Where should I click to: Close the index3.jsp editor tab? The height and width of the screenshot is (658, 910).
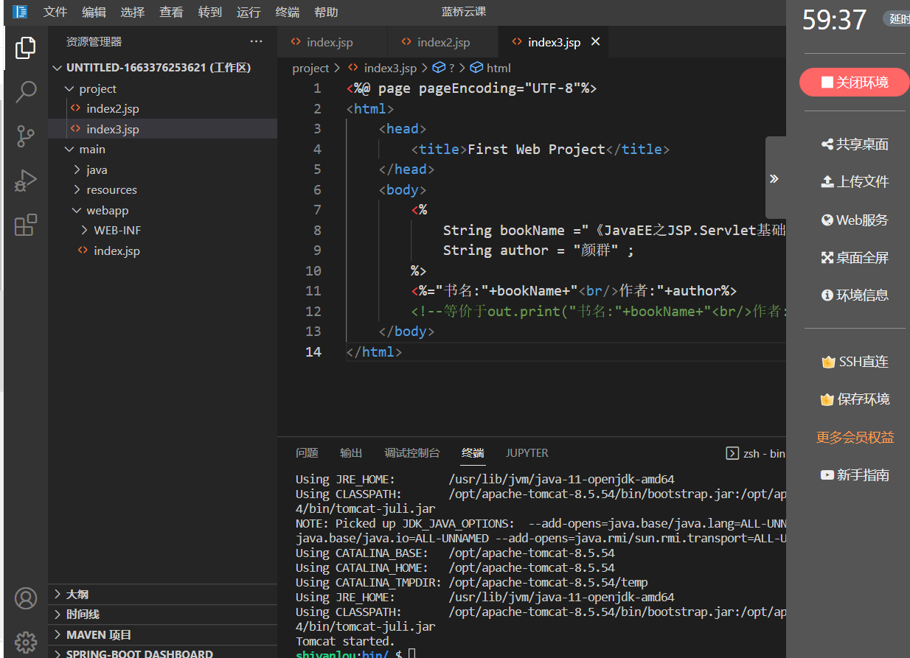coord(595,42)
